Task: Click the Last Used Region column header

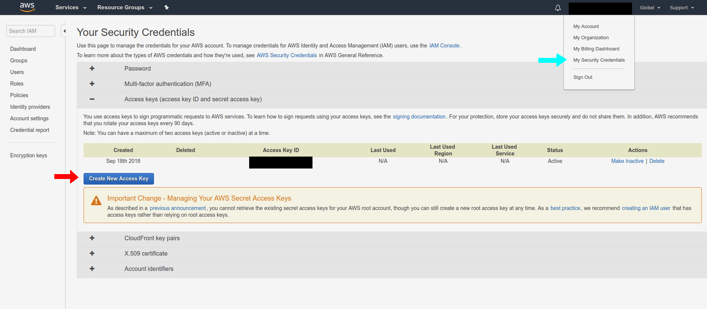Action: [442, 150]
